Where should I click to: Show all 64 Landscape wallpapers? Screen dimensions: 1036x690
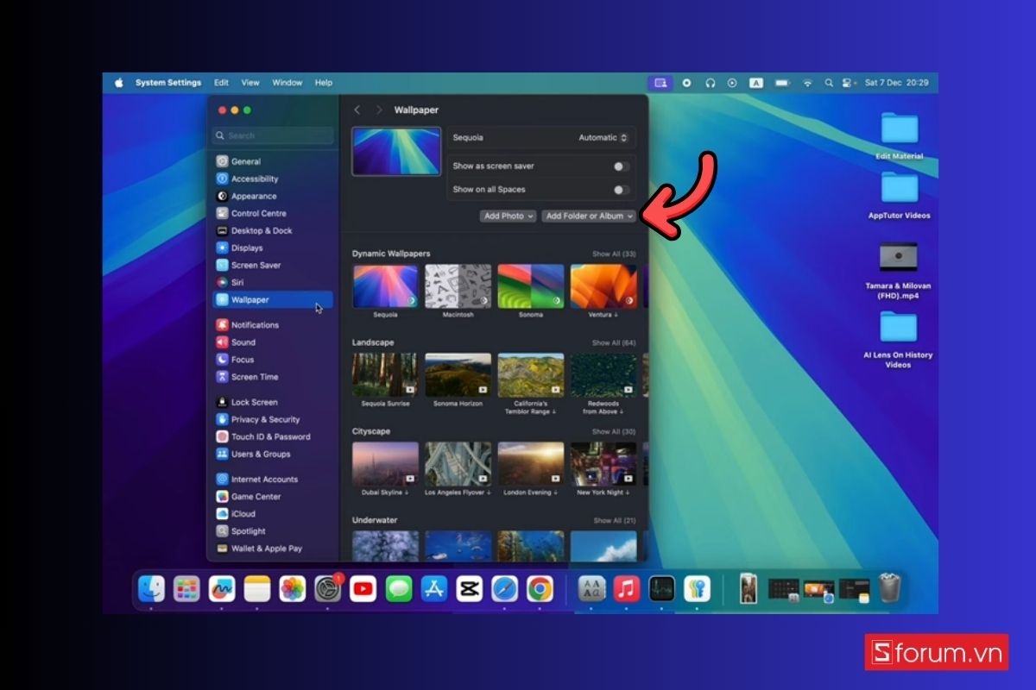tap(614, 343)
